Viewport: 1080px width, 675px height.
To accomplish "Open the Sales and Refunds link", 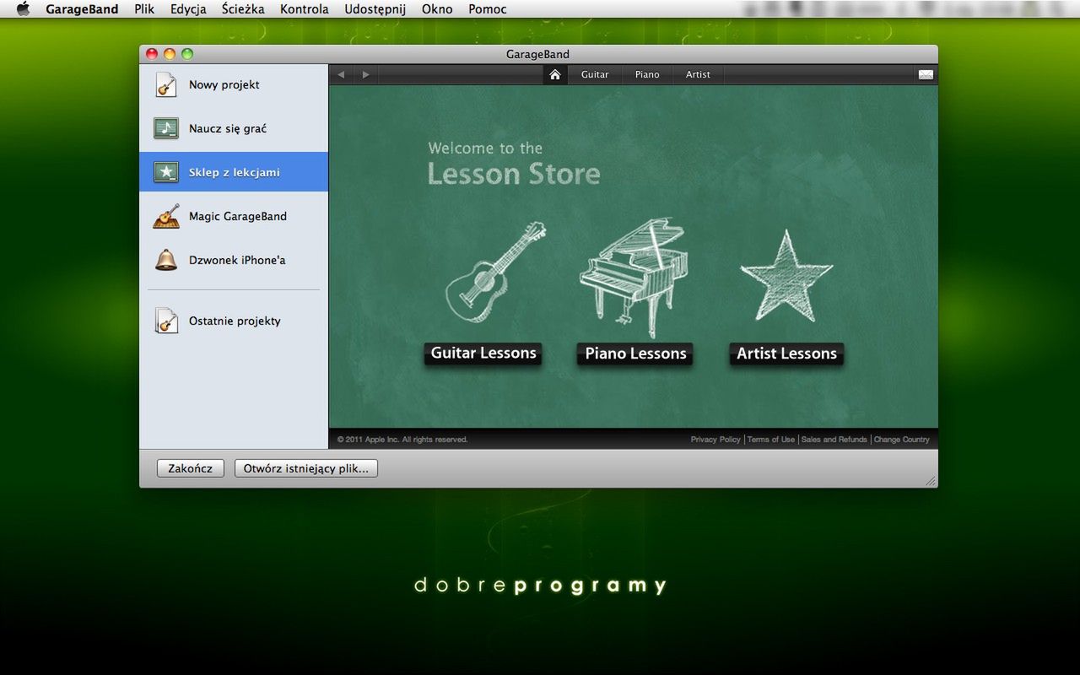I will [x=834, y=440].
